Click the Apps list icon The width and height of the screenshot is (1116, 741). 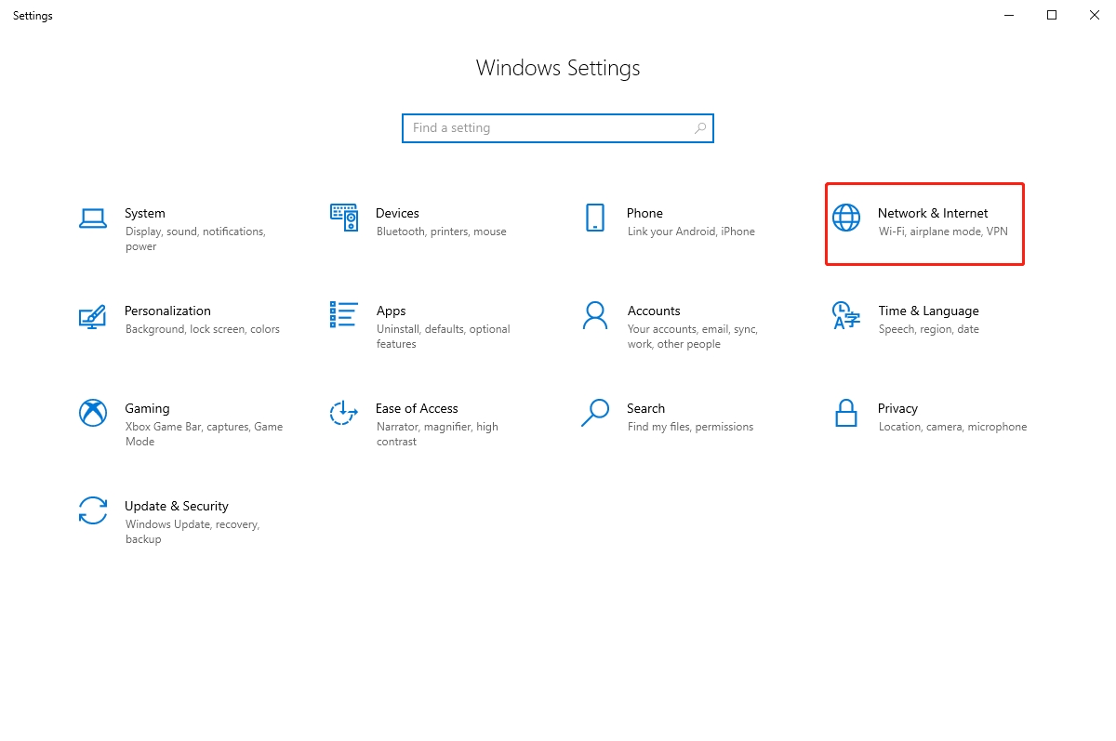coord(344,315)
